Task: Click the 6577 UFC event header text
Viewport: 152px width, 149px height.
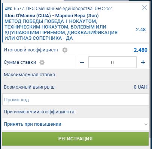Action: 63,9
